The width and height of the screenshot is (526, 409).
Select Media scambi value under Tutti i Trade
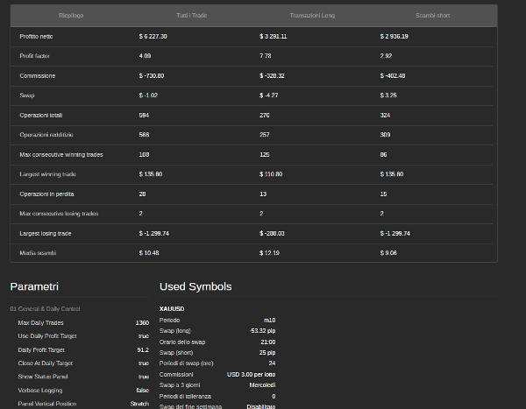point(149,253)
